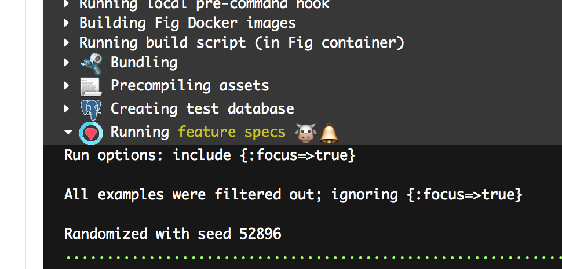562x269 pixels.
Task: Expand the Precompiling assets section
Action: tap(67, 86)
